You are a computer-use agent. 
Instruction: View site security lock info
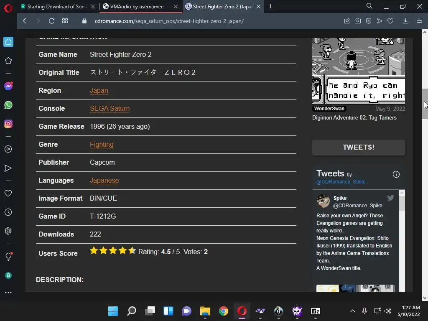(84, 21)
